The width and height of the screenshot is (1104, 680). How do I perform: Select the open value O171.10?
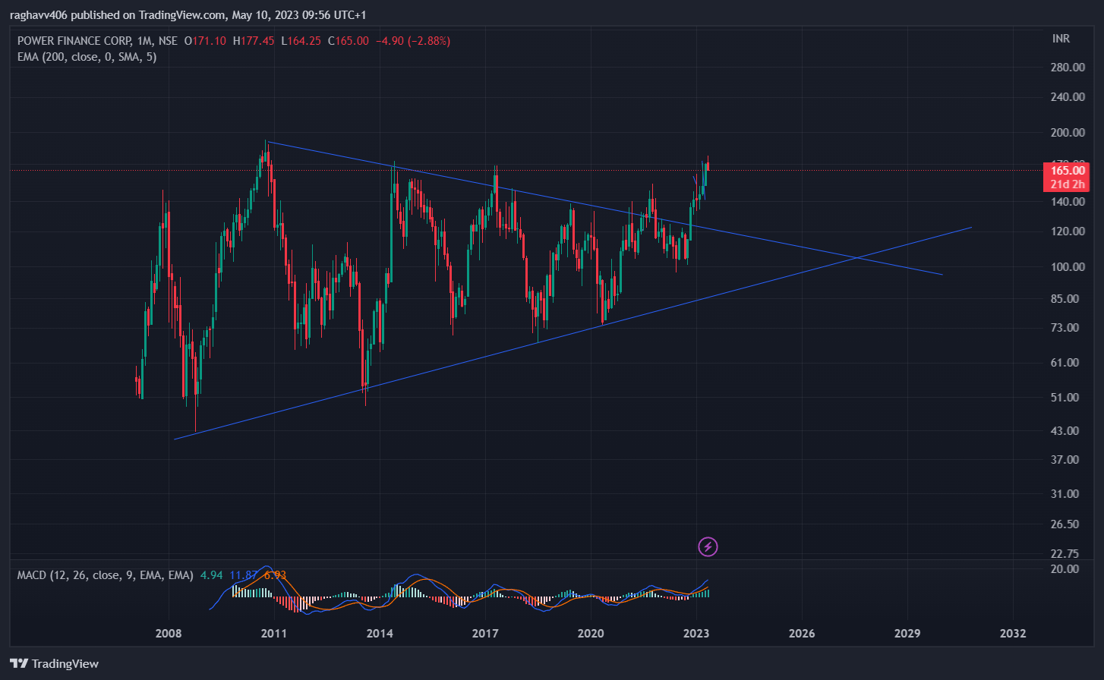click(x=205, y=40)
